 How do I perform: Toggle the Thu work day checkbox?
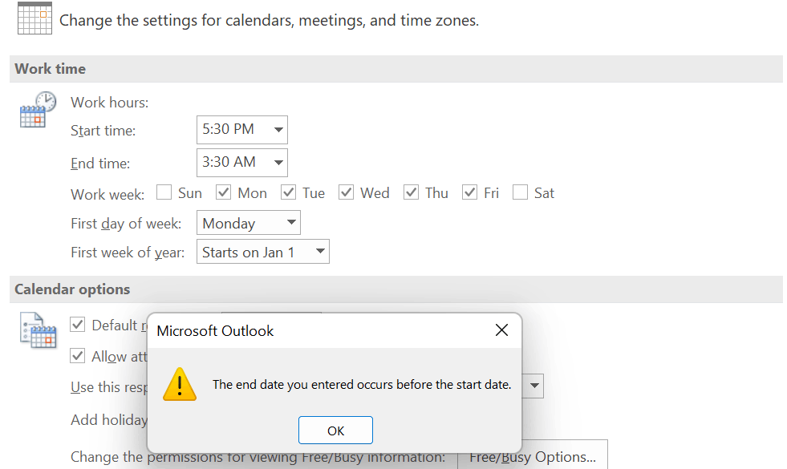click(x=412, y=192)
